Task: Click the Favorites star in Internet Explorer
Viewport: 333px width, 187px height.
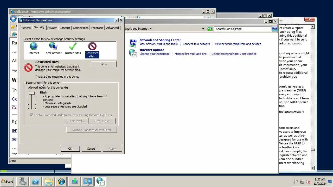Action: click(12, 27)
